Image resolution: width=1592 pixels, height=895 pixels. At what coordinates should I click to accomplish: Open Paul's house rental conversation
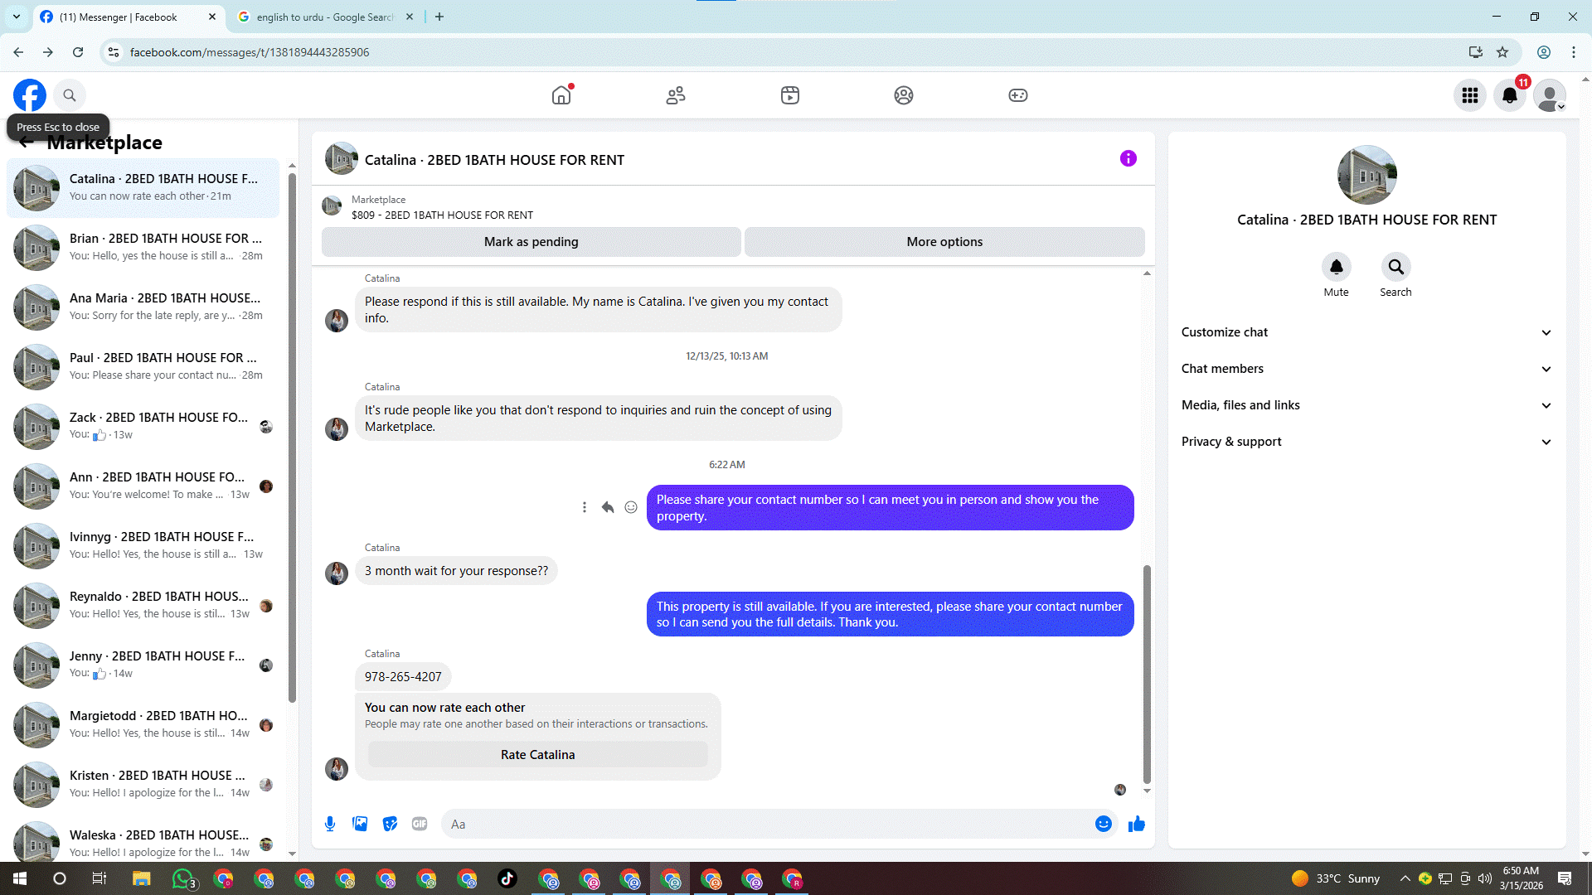point(143,366)
